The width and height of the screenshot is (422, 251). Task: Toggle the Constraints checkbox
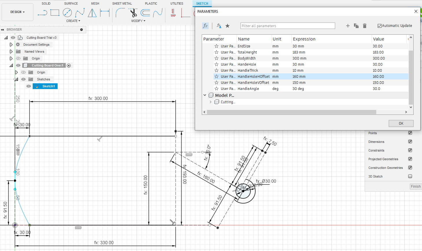pos(410,150)
